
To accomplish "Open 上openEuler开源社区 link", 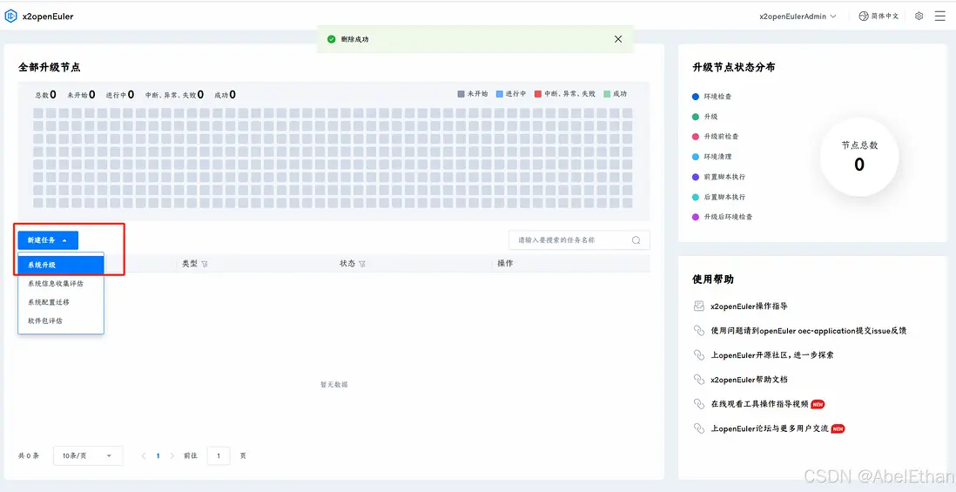I will click(x=772, y=354).
